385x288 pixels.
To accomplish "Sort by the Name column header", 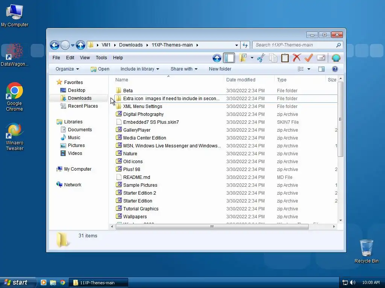I will coord(122,80).
